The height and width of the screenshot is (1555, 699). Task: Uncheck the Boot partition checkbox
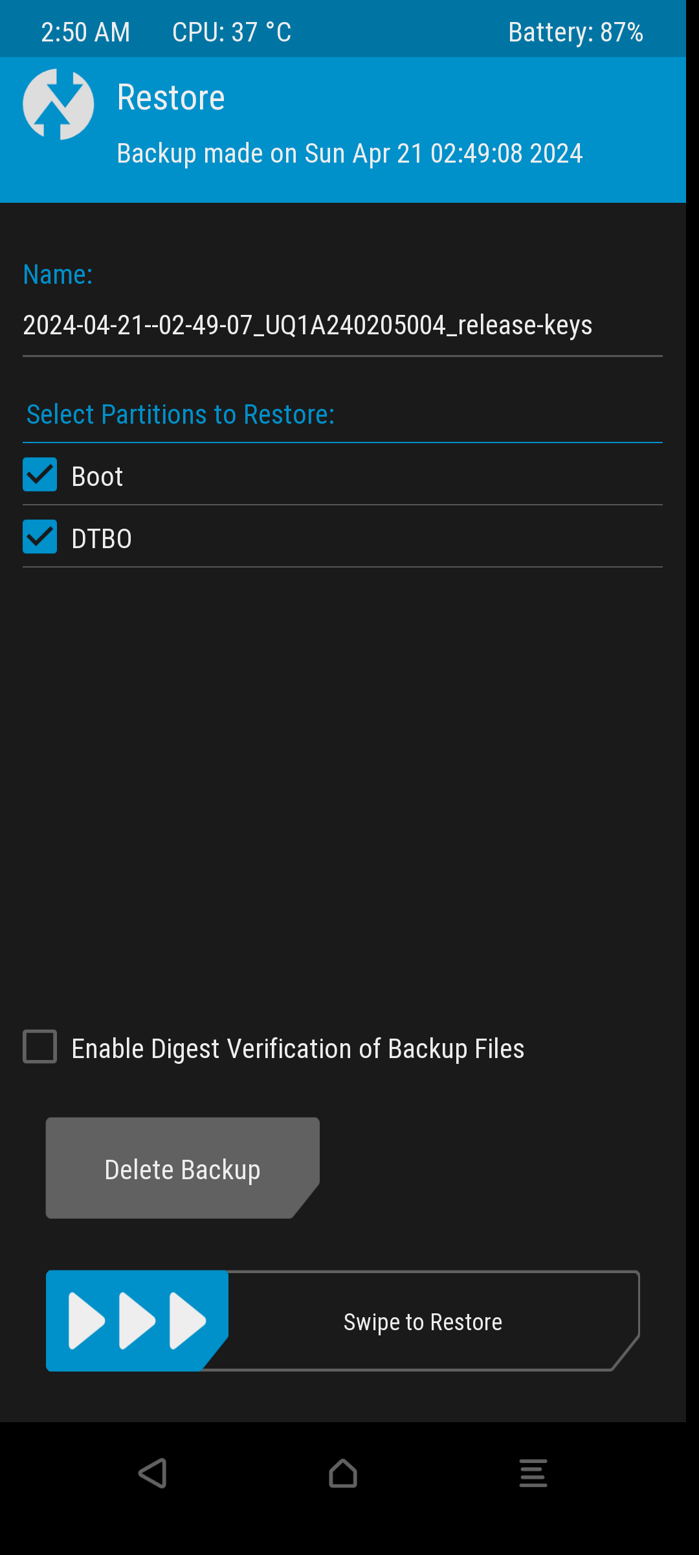coord(40,475)
